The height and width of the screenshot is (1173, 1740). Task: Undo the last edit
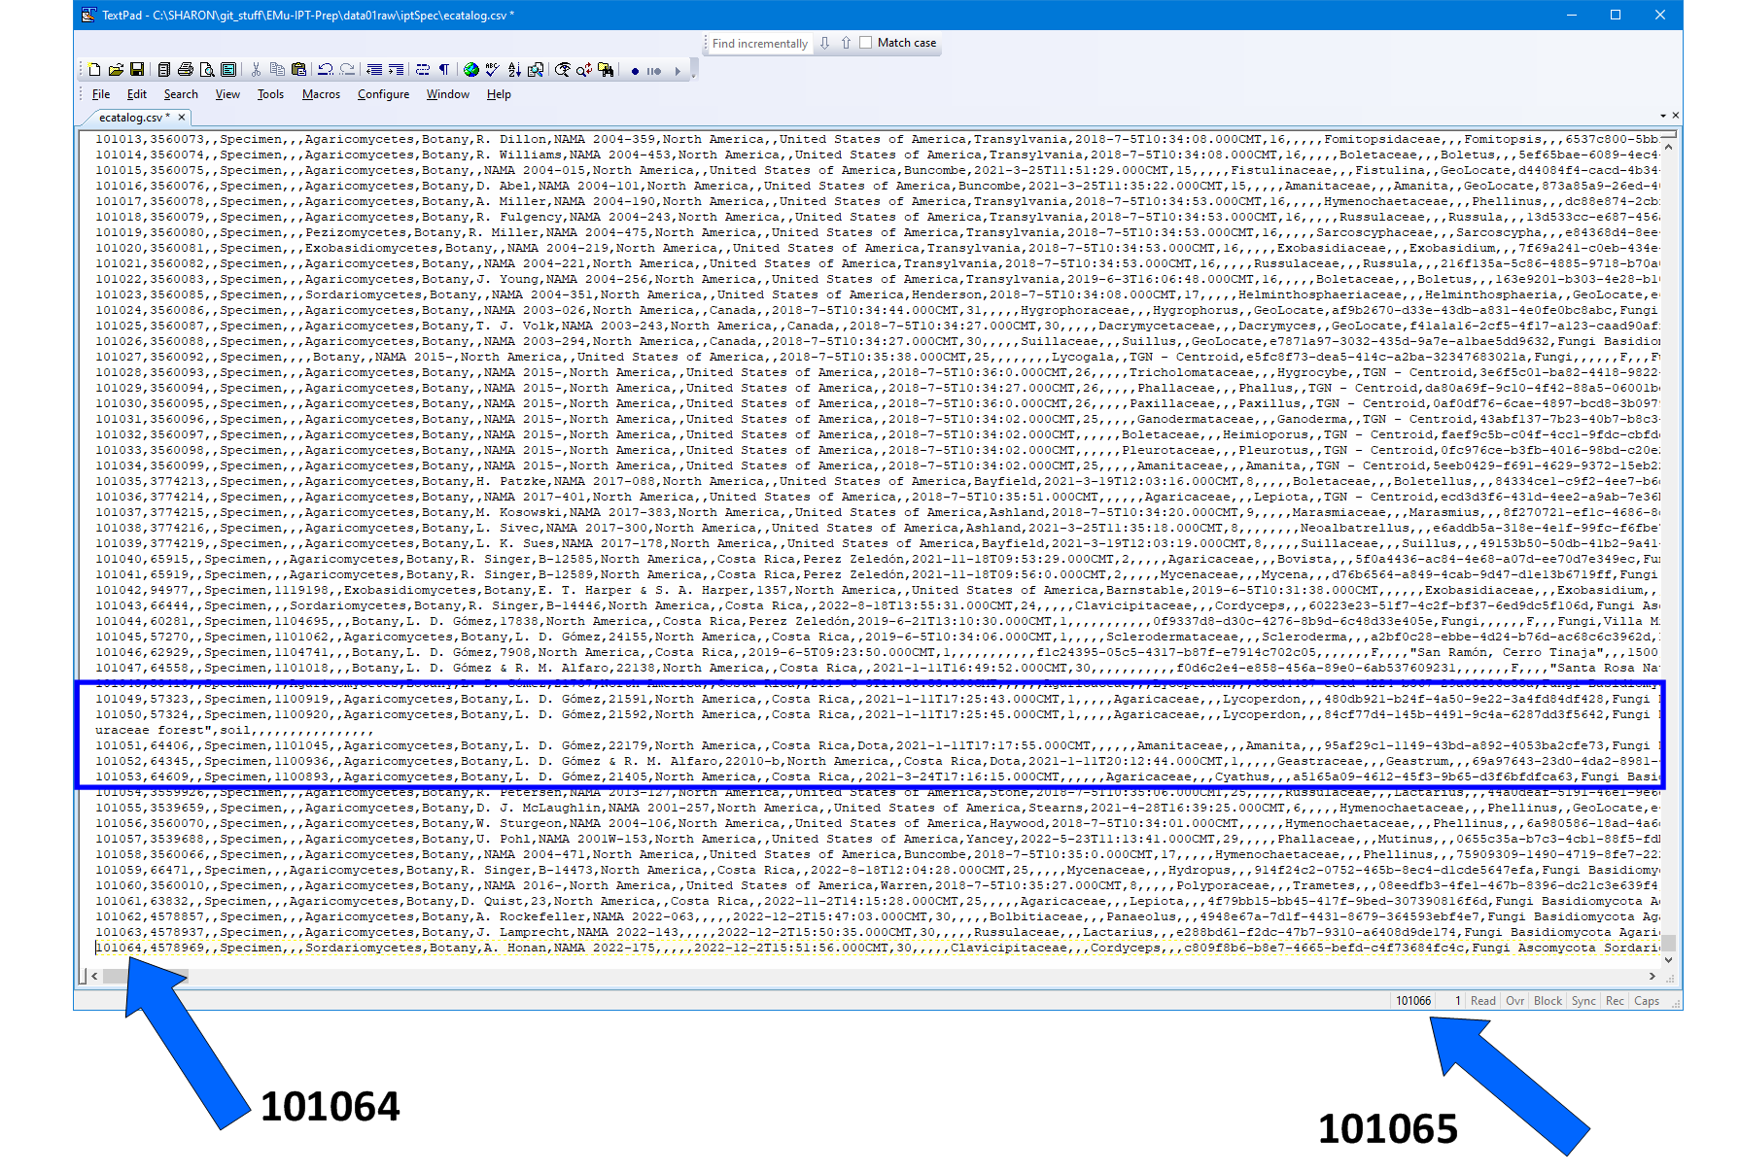coord(327,69)
